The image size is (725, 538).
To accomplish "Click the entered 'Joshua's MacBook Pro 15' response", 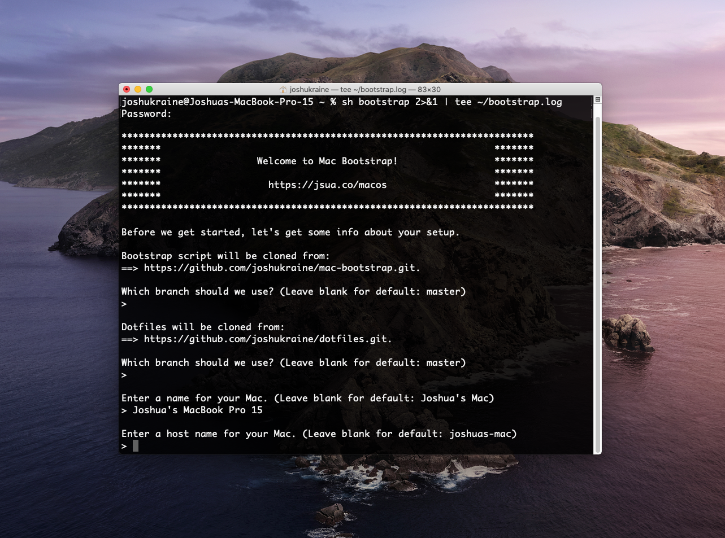I will [198, 410].
